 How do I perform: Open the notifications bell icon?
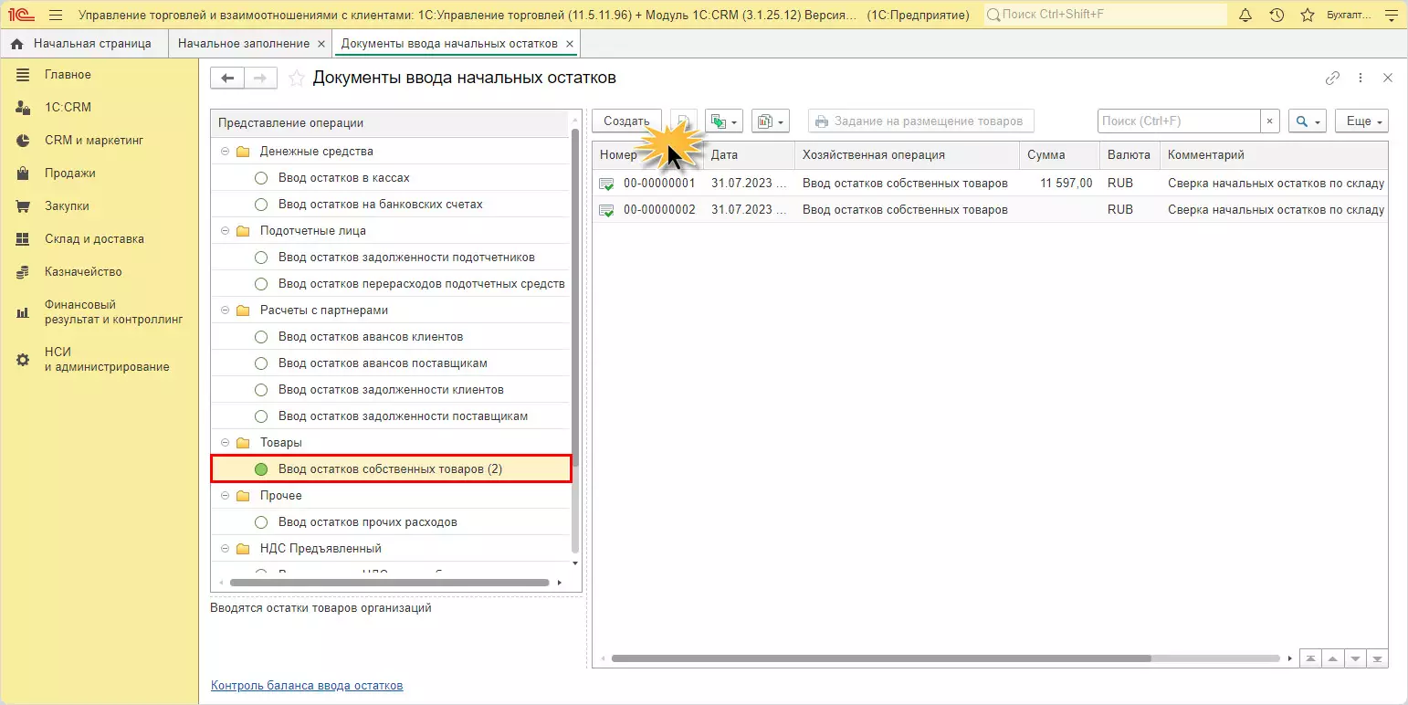(x=1245, y=16)
